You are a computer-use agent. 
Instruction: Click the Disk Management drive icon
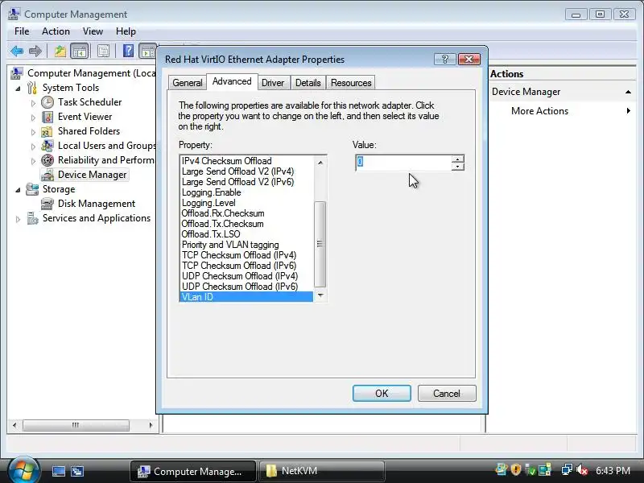(x=47, y=204)
